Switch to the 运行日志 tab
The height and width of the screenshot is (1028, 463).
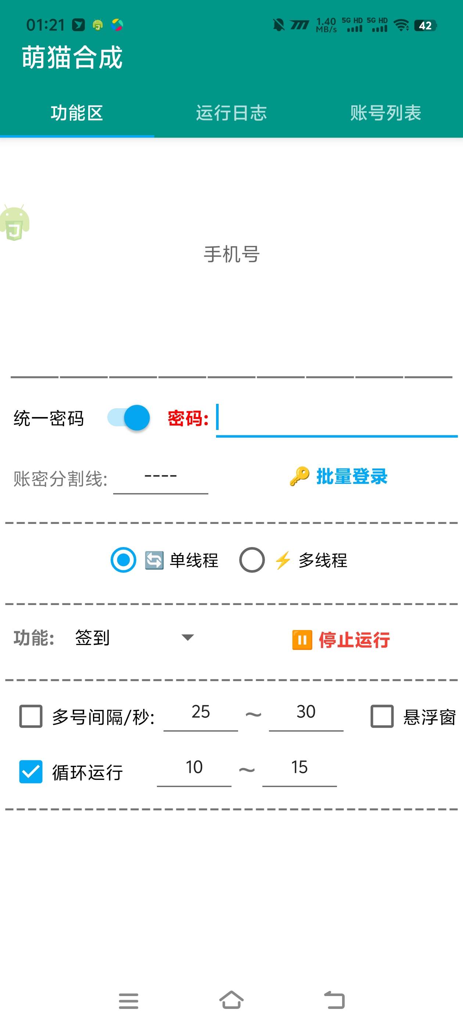(x=231, y=114)
